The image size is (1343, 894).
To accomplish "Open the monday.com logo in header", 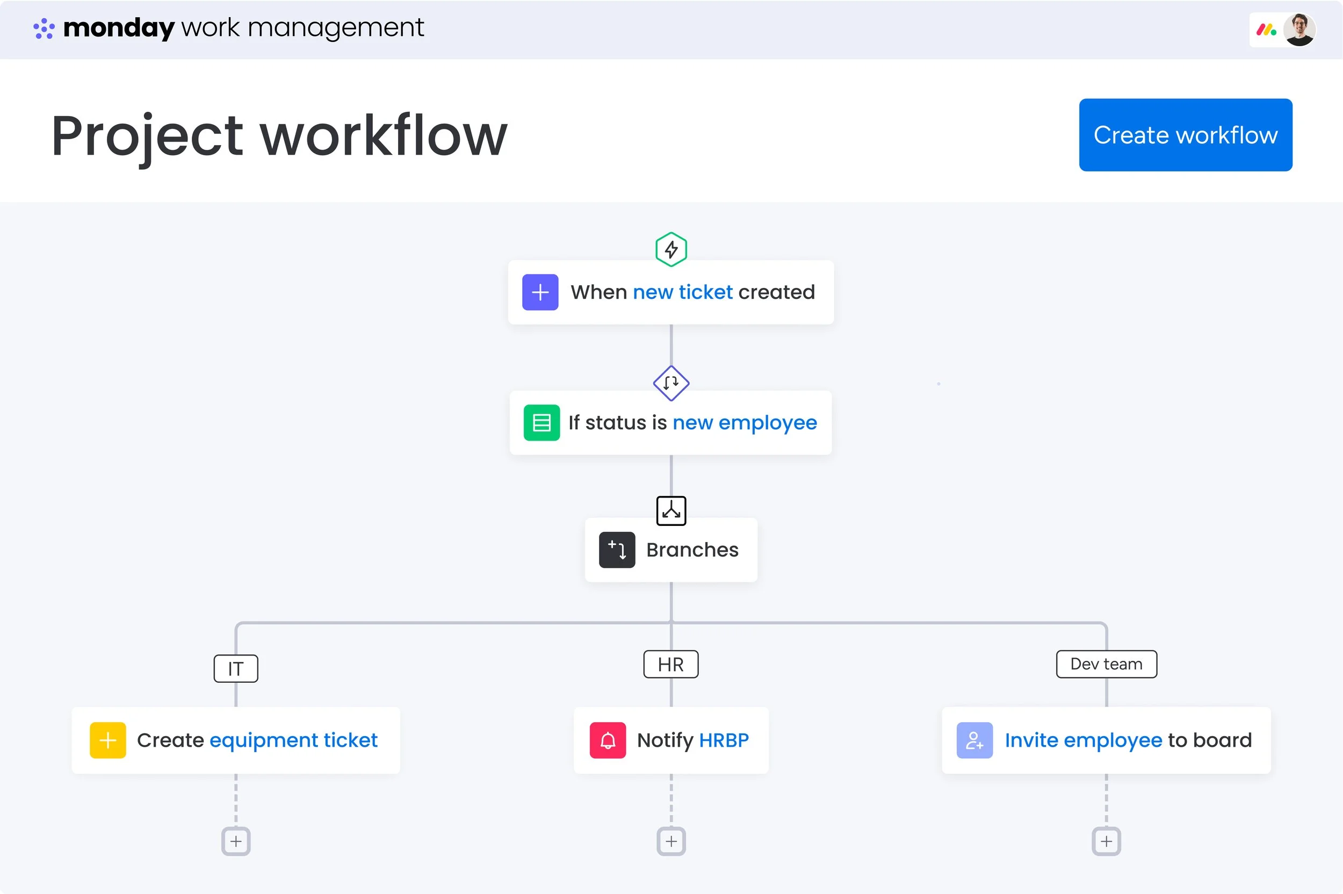I will point(1266,30).
